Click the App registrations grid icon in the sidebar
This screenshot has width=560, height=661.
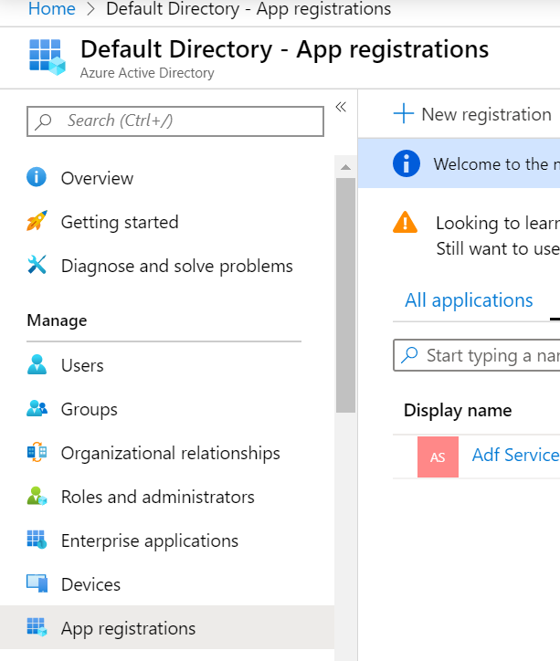point(37,627)
